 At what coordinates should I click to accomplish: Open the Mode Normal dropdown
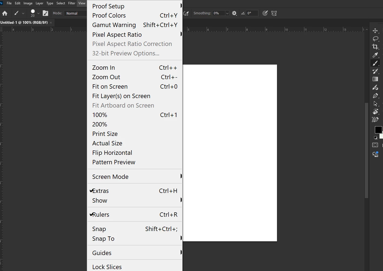click(75, 13)
